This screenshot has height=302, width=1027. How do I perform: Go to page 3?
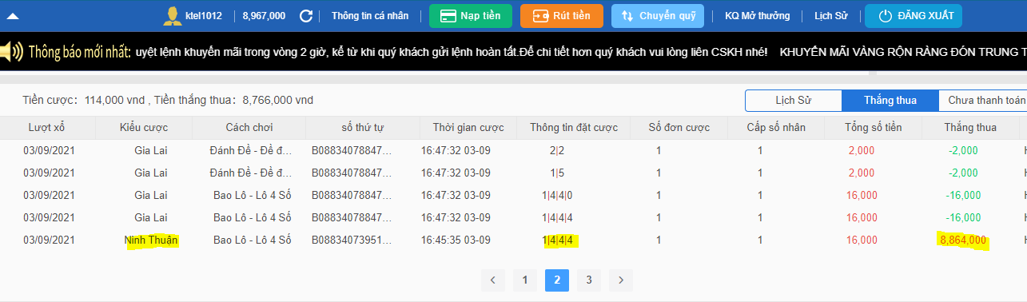coord(589,280)
